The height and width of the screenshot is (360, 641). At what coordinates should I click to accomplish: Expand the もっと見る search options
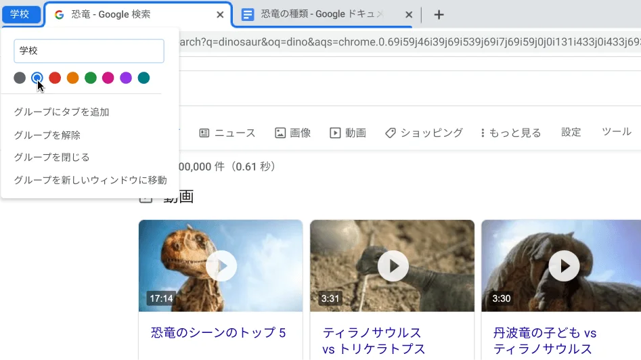(x=511, y=133)
